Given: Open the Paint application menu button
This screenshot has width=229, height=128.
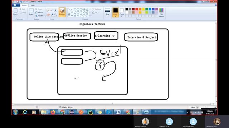Looking at the screenshot, I should (16, 5).
